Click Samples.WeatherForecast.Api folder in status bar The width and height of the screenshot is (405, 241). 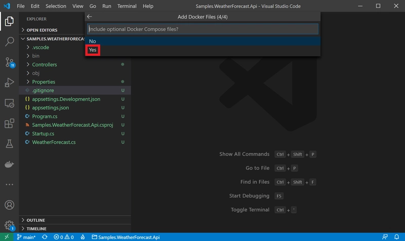click(x=126, y=237)
